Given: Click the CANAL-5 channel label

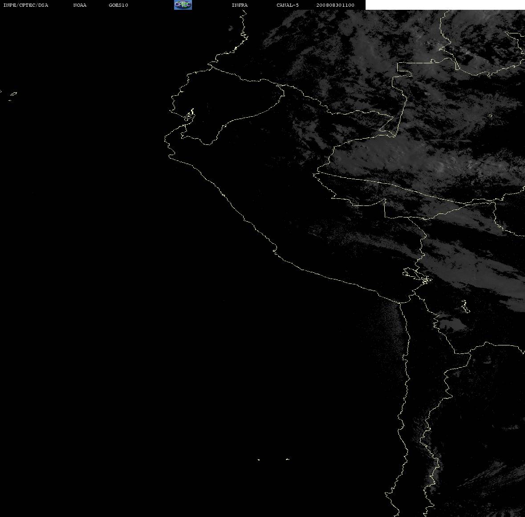Looking at the screenshot, I should coord(288,5).
